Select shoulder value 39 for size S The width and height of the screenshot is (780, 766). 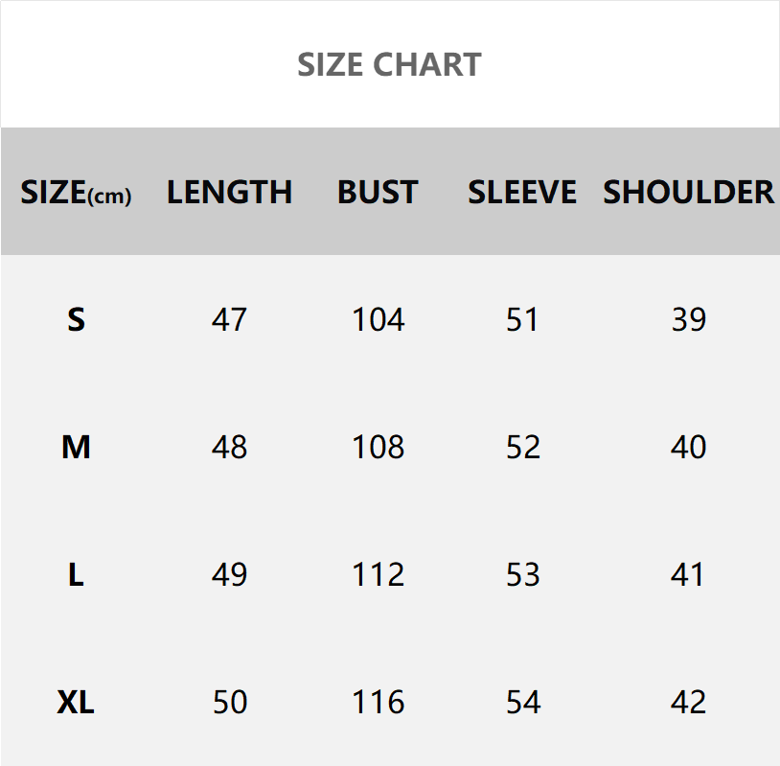click(688, 319)
